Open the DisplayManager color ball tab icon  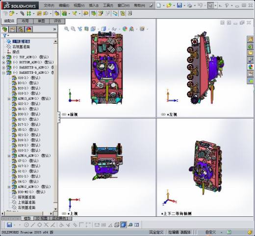click(29, 29)
